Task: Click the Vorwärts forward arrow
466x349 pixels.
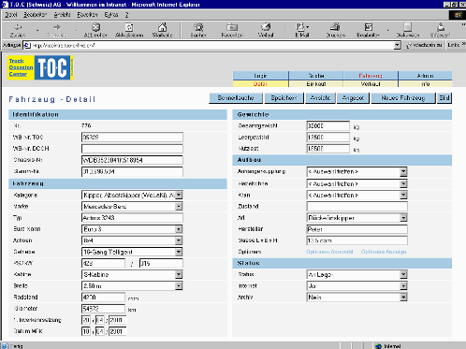Action: [57, 30]
